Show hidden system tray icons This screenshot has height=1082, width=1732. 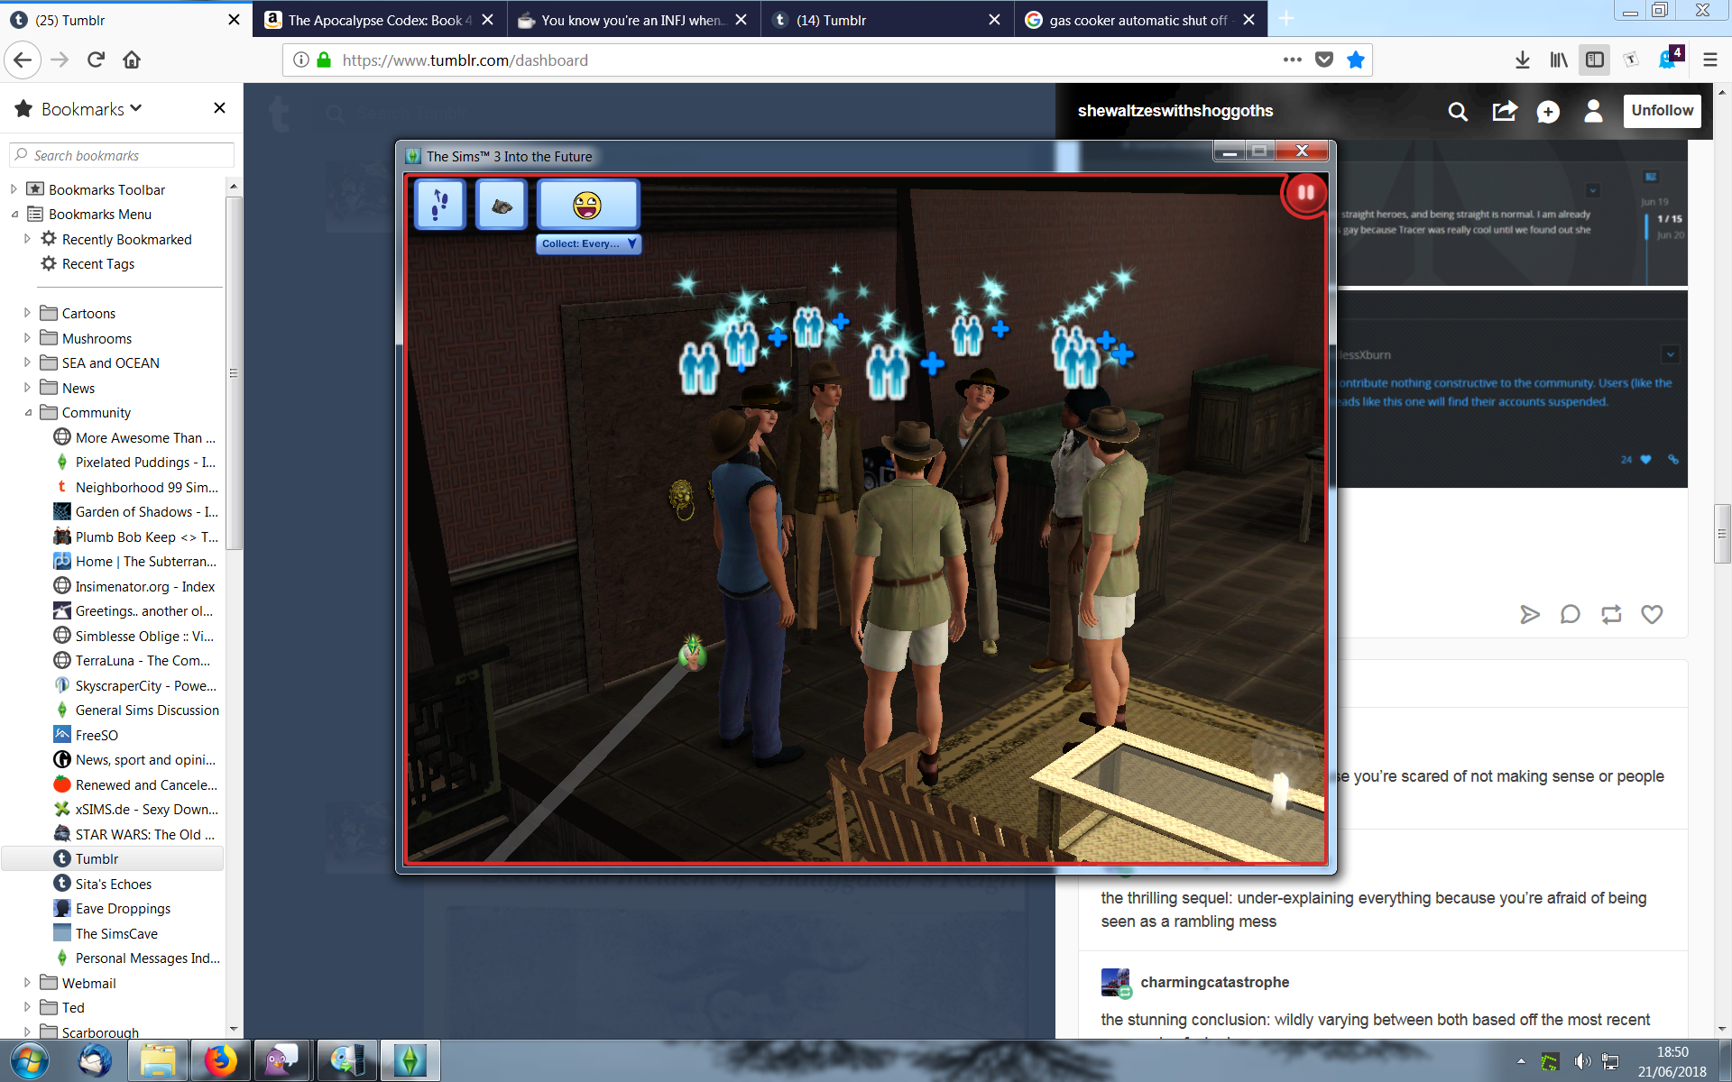click(x=1521, y=1061)
